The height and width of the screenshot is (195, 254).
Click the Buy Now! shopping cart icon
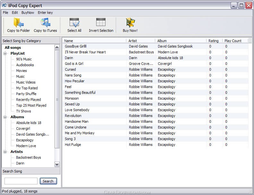tap(130, 22)
